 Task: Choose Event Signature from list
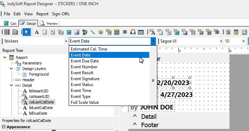(x=109, y=79)
